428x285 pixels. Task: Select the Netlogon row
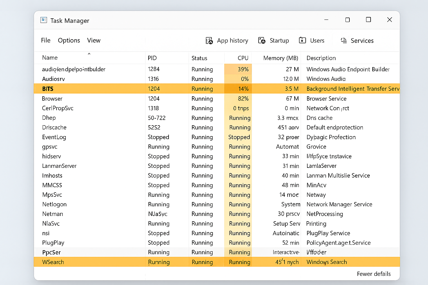(x=217, y=204)
